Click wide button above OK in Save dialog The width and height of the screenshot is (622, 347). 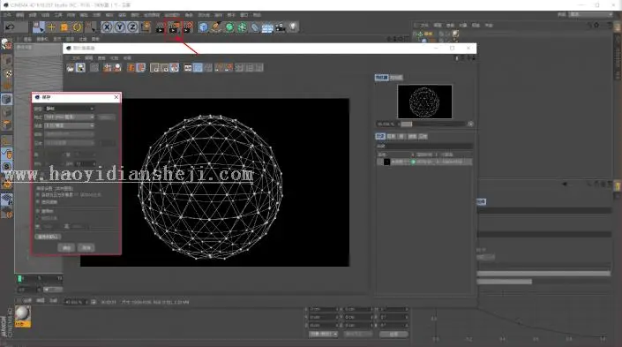[x=48, y=237]
